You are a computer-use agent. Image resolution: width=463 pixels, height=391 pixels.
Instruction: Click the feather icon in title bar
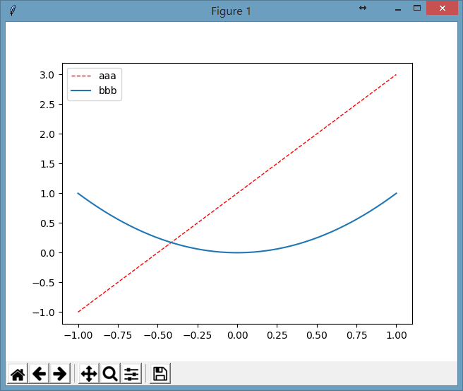[13, 11]
